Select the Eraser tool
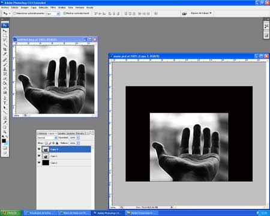Screen dimensions: 270x216 click(5, 79)
